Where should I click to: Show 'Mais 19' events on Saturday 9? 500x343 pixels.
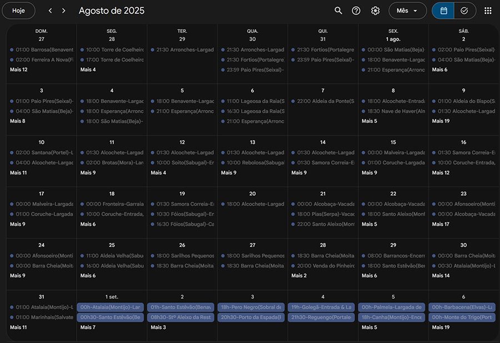441,121
